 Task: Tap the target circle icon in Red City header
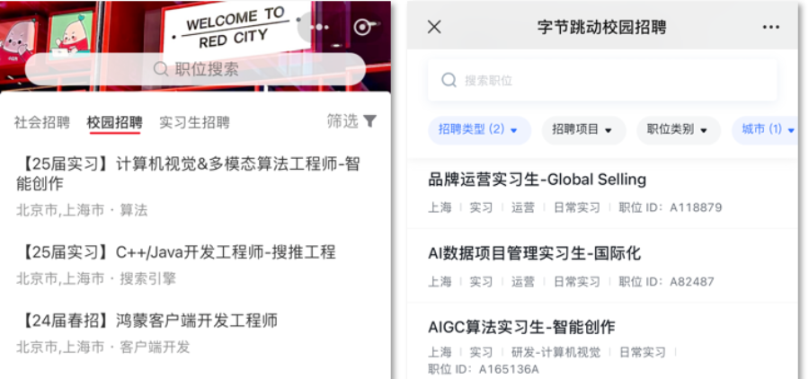coord(365,27)
